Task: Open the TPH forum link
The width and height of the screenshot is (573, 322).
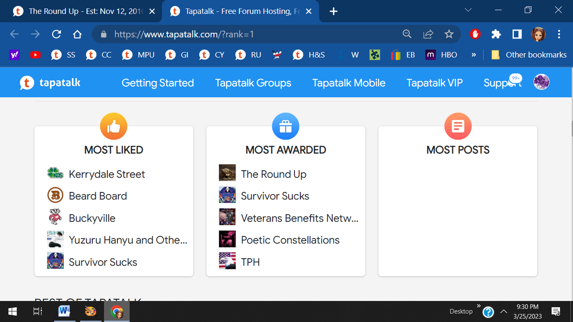Action: [x=251, y=262]
